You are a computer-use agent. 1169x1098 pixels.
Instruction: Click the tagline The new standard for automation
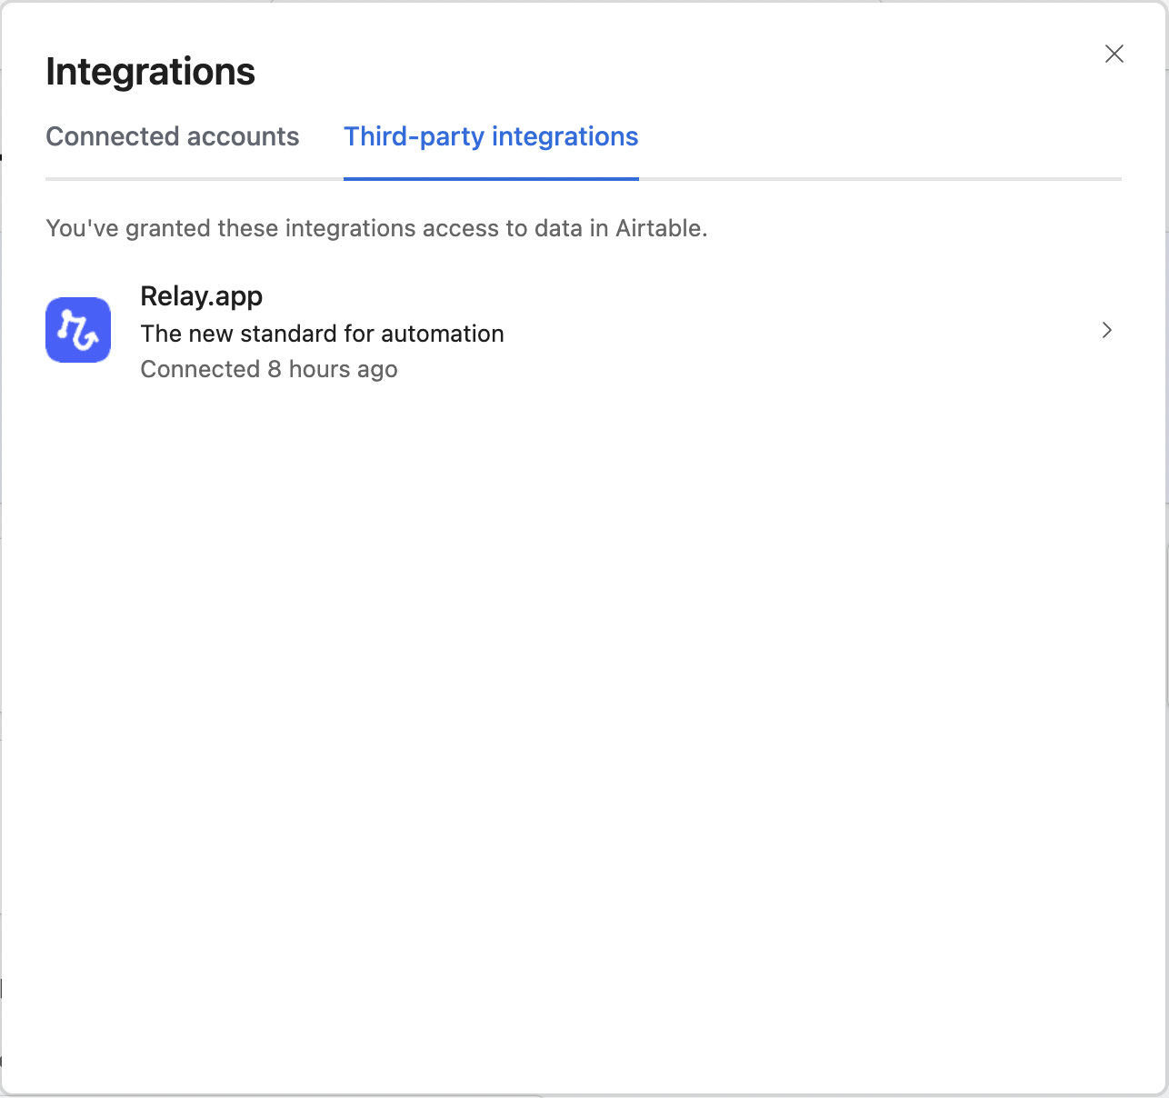(x=322, y=334)
